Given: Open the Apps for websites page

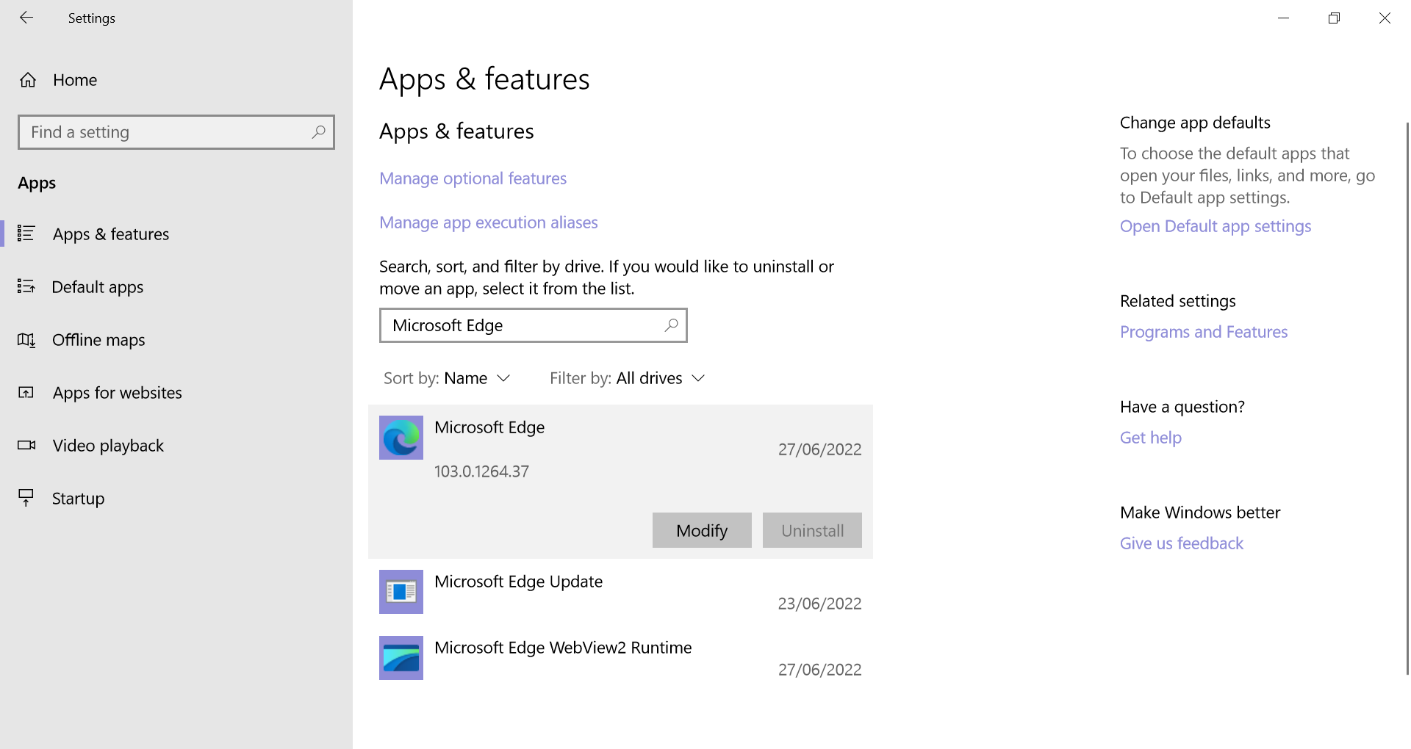Looking at the screenshot, I should [x=176, y=392].
